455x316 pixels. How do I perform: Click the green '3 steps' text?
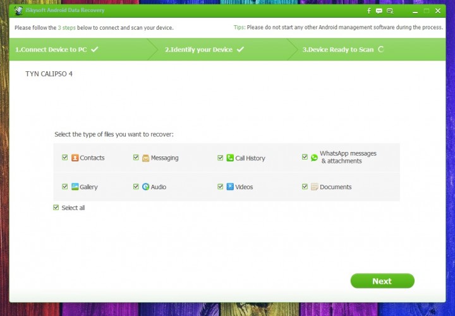pyautogui.click(x=67, y=28)
